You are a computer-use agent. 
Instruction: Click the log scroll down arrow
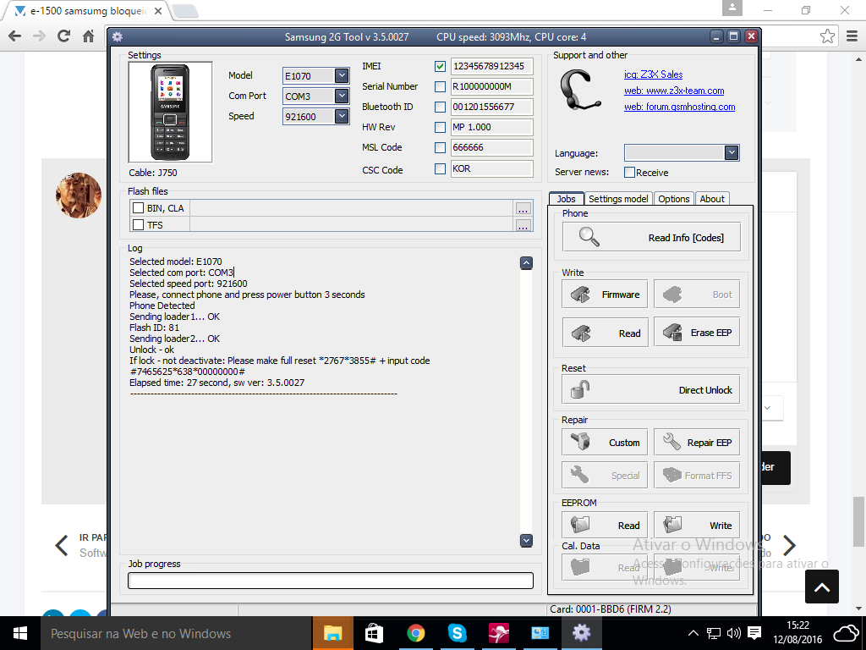click(526, 541)
